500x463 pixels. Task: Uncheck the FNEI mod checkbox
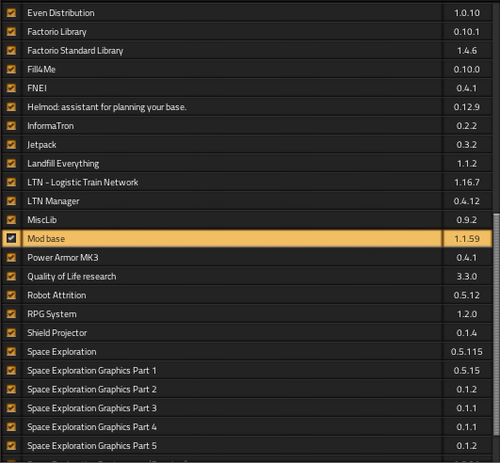[11, 88]
